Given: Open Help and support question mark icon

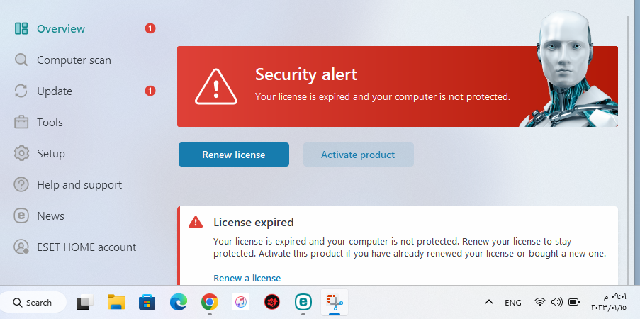Looking at the screenshot, I should (x=21, y=184).
